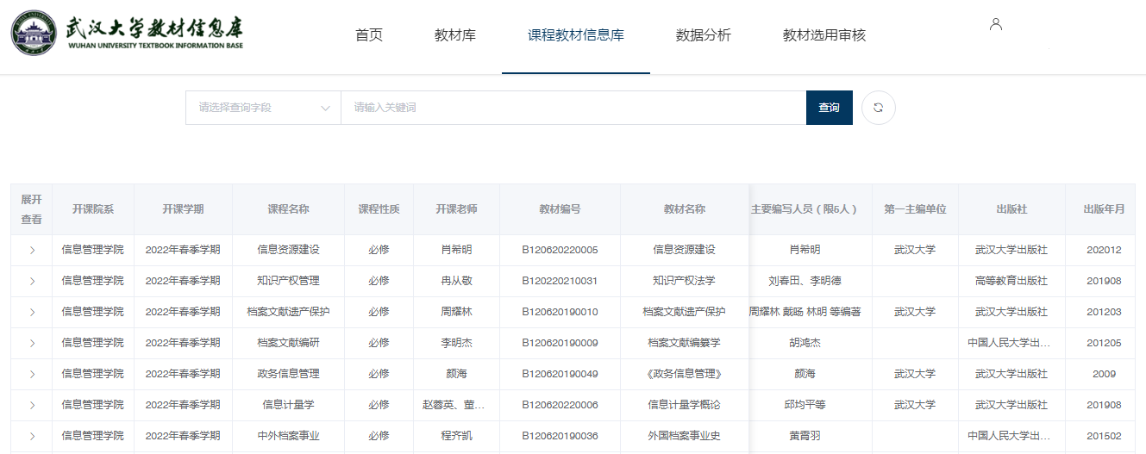1146x454 pixels.
Task: Select the 课程教材信息库 tab
Action: (576, 35)
